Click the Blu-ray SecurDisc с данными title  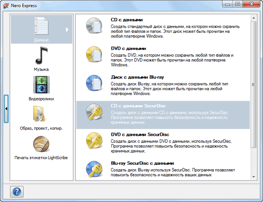pos(142,163)
